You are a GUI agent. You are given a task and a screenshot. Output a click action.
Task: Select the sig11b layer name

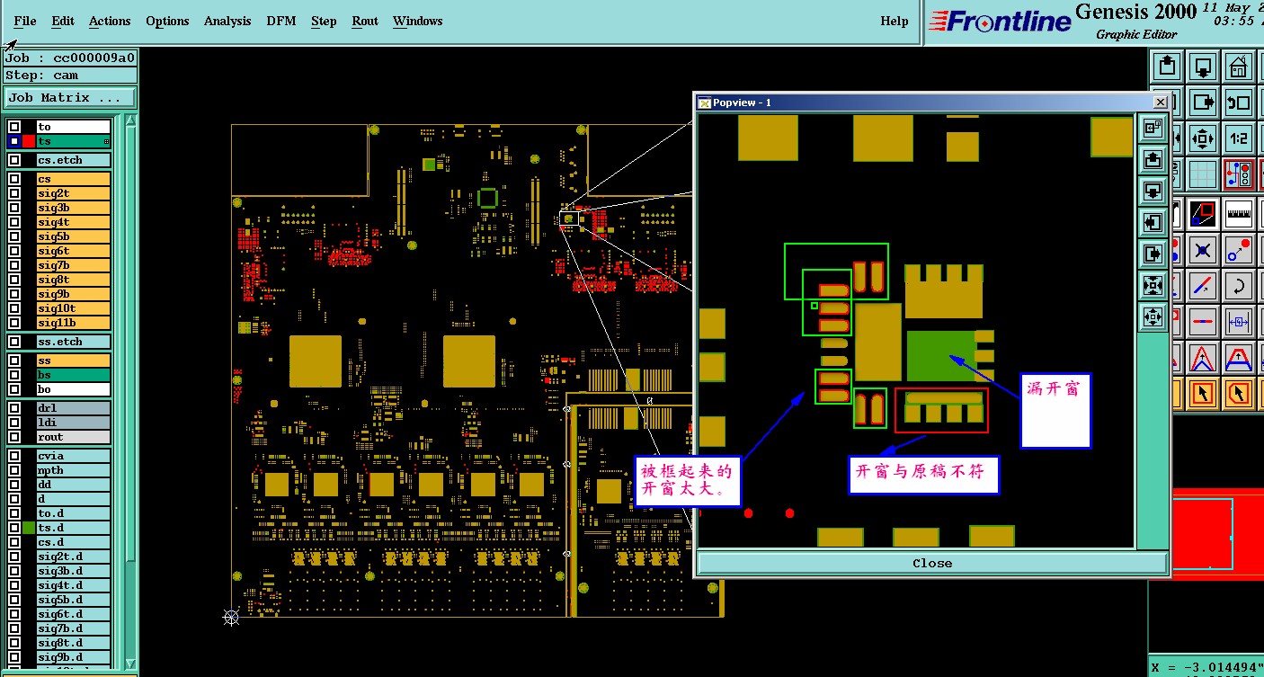coord(74,323)
